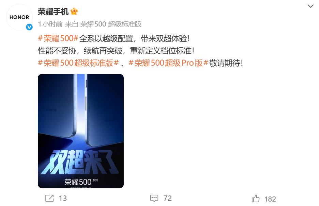Open comments via the speech bubble icon
The height and width of the screenshot is (206, 319).
coord(154,198)
